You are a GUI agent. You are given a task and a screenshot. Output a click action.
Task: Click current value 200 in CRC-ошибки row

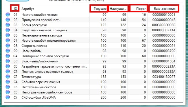[104, 98]
